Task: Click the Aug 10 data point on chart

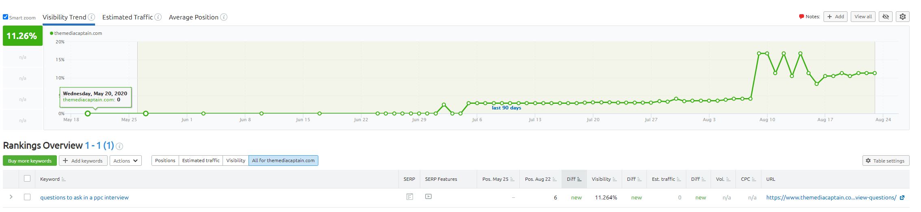Action: pos(767,54)
